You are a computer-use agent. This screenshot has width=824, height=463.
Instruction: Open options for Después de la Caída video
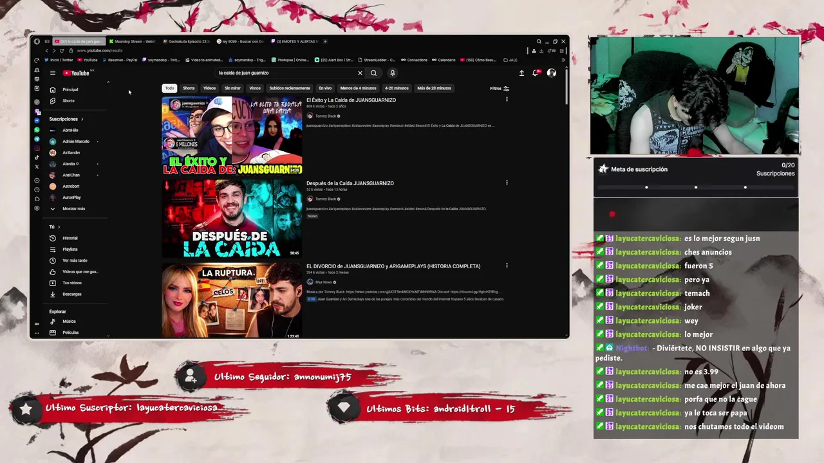pos(507,183)
